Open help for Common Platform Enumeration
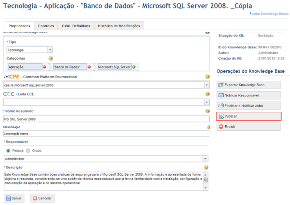Viewport: 290px width, 205px height. click(x=208, y=77)
